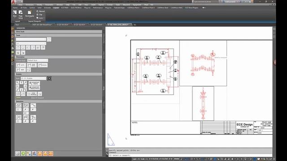Click the Clip viewport button
The width and height of the screenshot is (287, 161).
[x=39, y=15]
